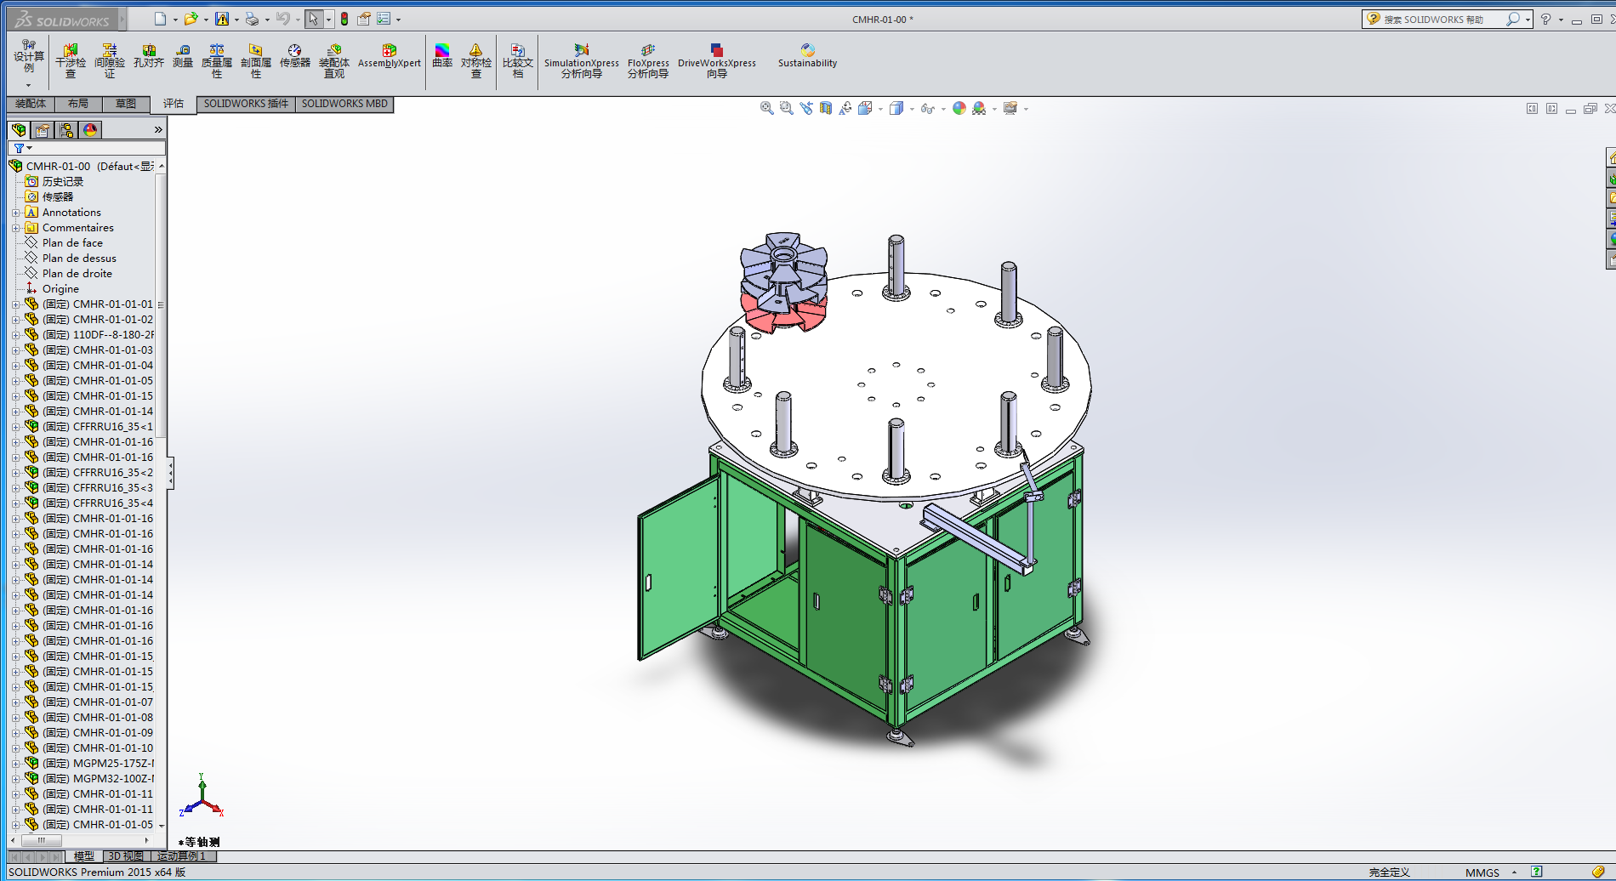Image resolution: width=1616 pixels, height=881 pixels.
Task: Open the SOLIDWORKS MBD tab
Action: [344, 104]
